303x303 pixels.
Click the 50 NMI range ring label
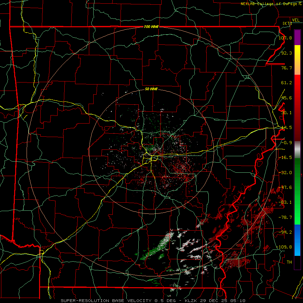point(151,89)
